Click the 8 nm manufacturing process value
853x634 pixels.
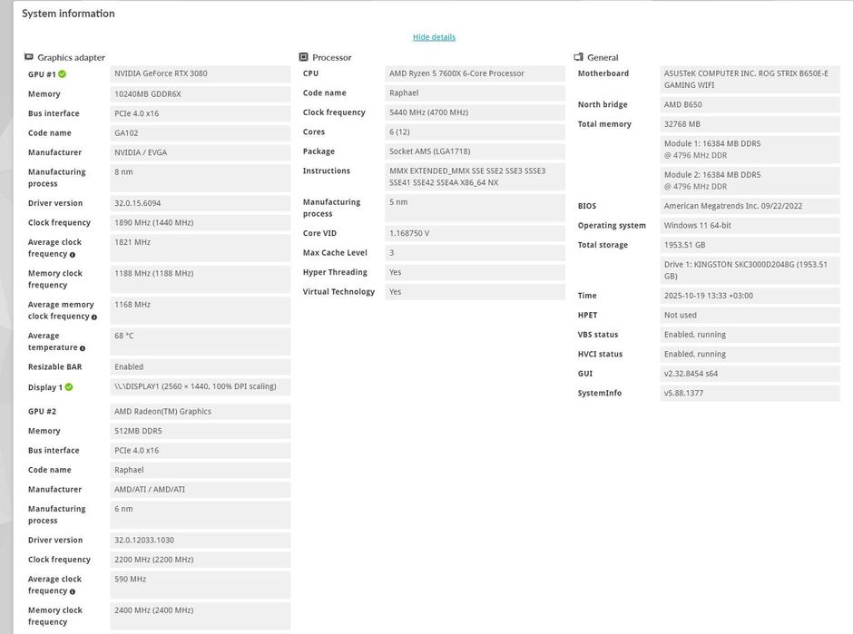pyautogui.click(x=201, y=178)
